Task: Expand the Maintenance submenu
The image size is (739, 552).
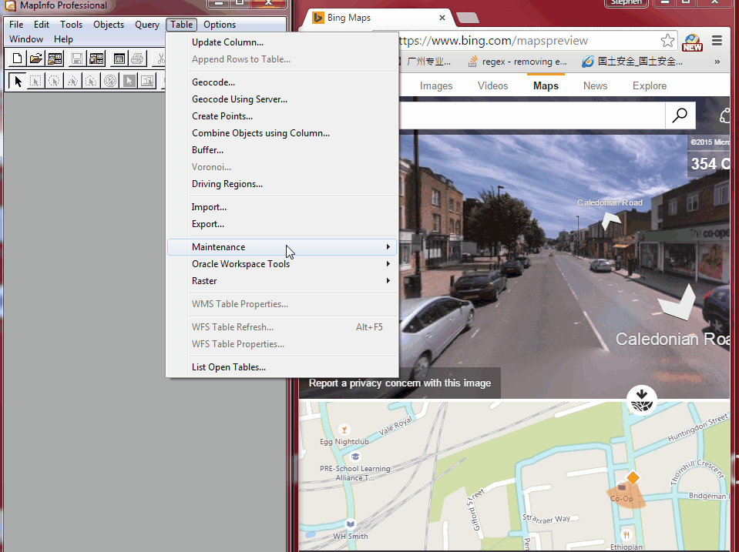Action: 282,247
